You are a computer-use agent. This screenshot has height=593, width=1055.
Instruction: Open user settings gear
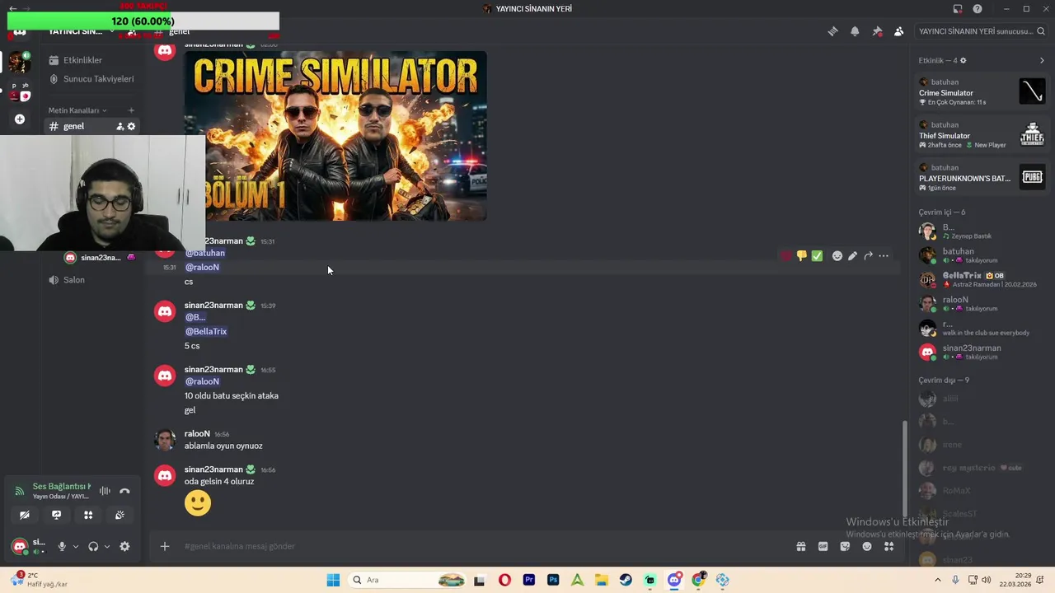pyautogui.click(x=124, y=546)
